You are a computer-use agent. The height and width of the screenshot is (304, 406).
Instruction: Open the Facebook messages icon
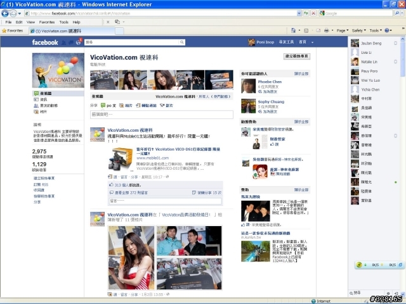coord(70,42)
